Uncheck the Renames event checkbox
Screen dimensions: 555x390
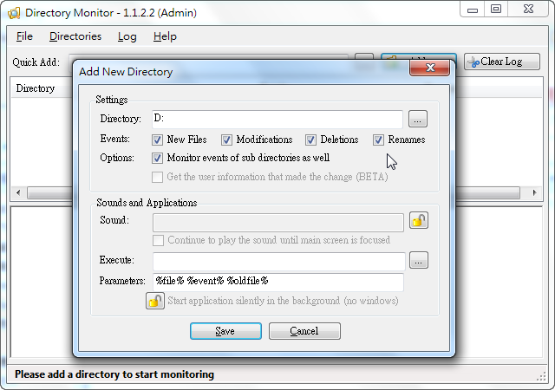pyautogui.click(x=379, y=140)
